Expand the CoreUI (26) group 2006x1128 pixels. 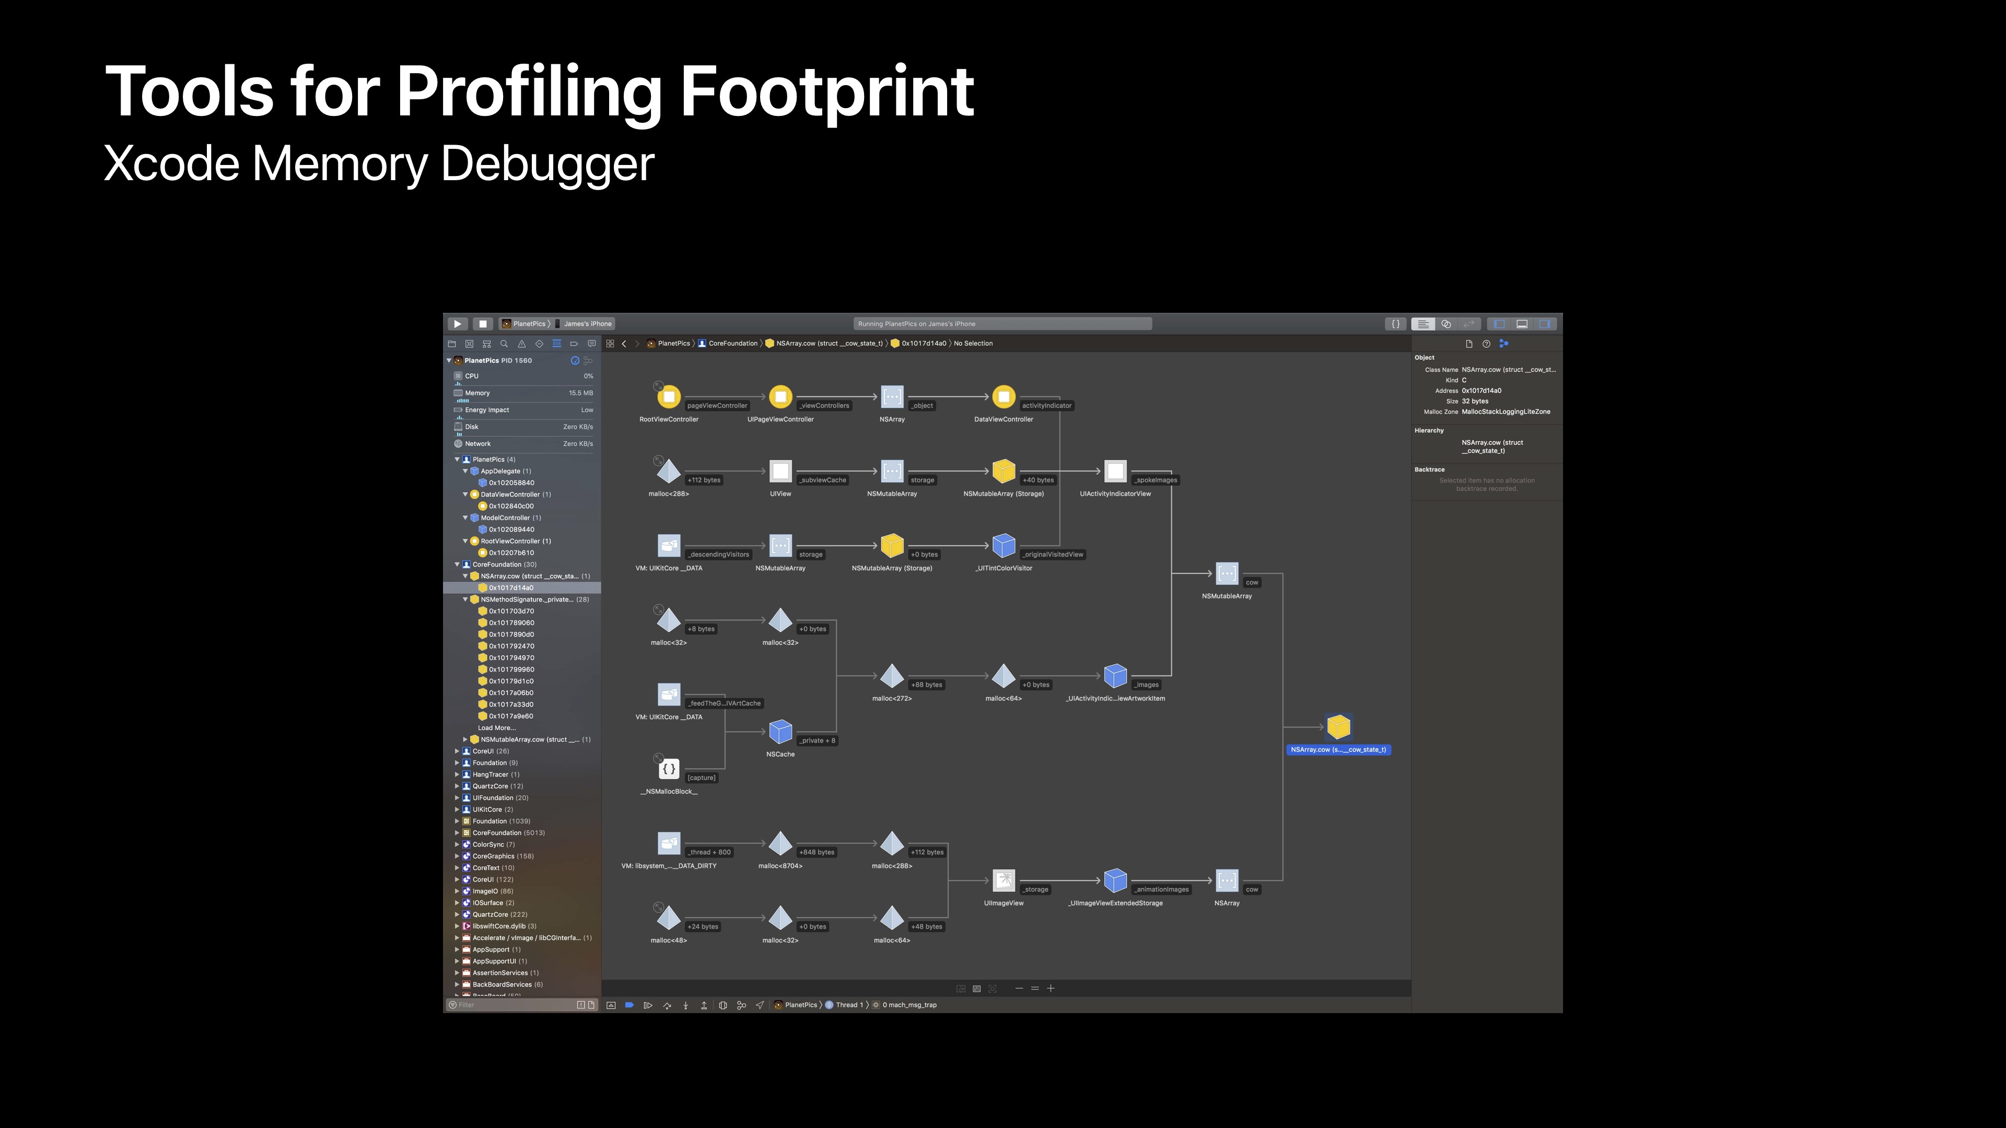[x=457, y=751]
